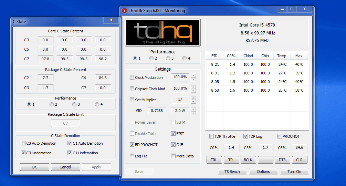Select the table row with FID 8.21
The image size is (346, 186).
point(257,64)
